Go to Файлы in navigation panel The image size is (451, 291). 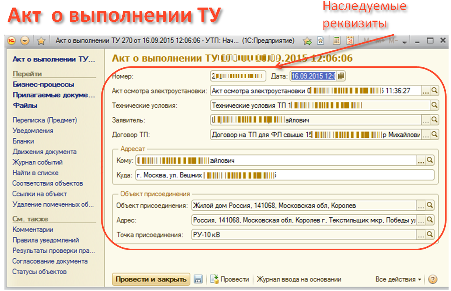pos(25,106)
